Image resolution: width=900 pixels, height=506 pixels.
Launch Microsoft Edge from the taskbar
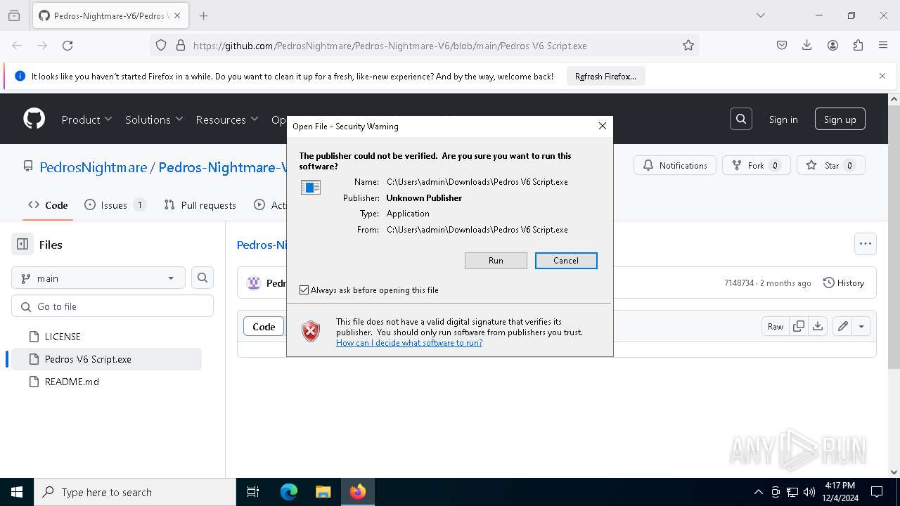[289, 492]
